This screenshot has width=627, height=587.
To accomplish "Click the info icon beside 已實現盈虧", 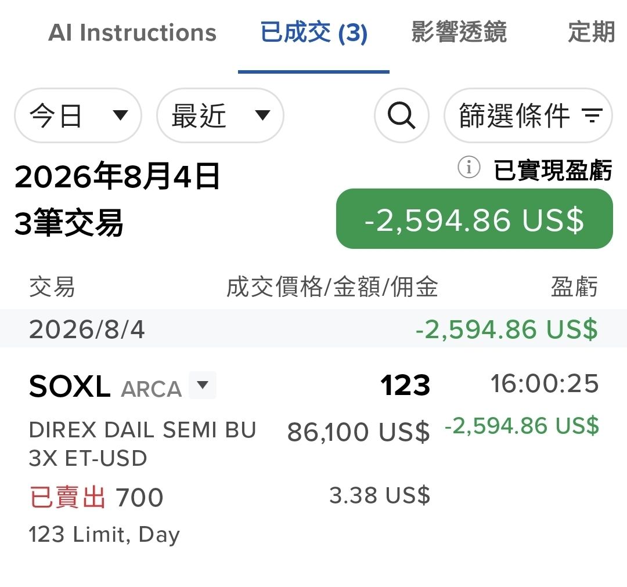I will [469, 167].
